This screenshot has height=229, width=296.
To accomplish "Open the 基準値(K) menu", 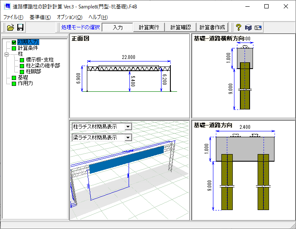I will click(40, 17).
